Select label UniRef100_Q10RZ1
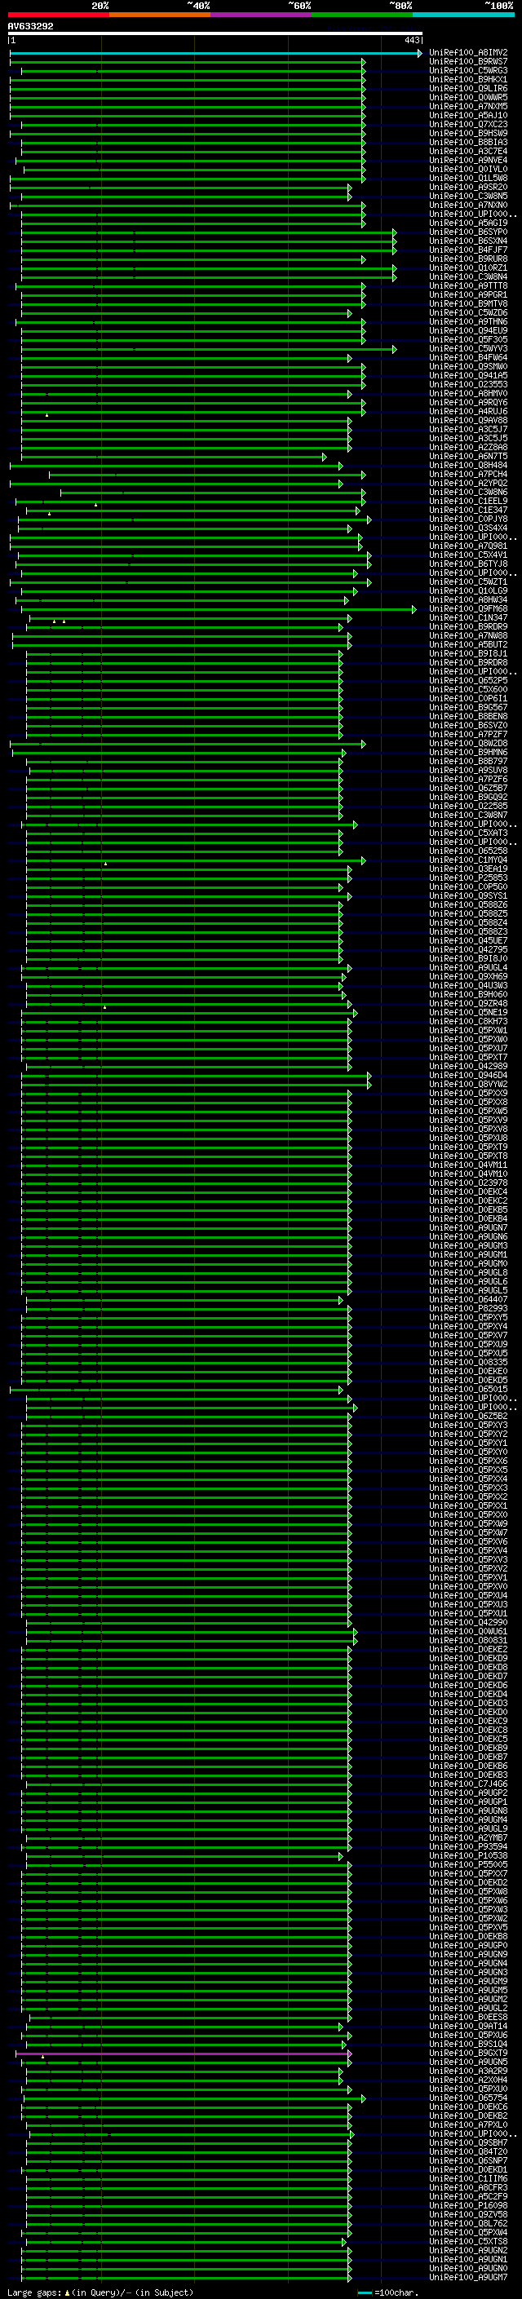 coord(467,267)
